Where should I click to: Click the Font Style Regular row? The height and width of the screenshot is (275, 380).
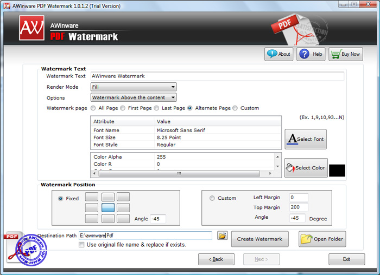pyautogui.click(x=186, y=145)
